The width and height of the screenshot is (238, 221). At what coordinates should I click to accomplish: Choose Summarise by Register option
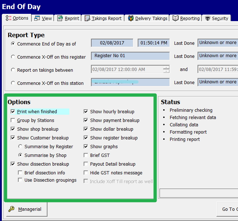point(20,147)
